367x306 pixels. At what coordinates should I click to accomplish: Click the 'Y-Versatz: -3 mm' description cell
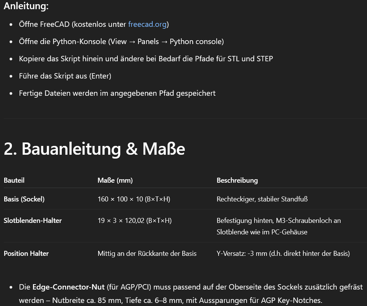click(x=283, y=254)
